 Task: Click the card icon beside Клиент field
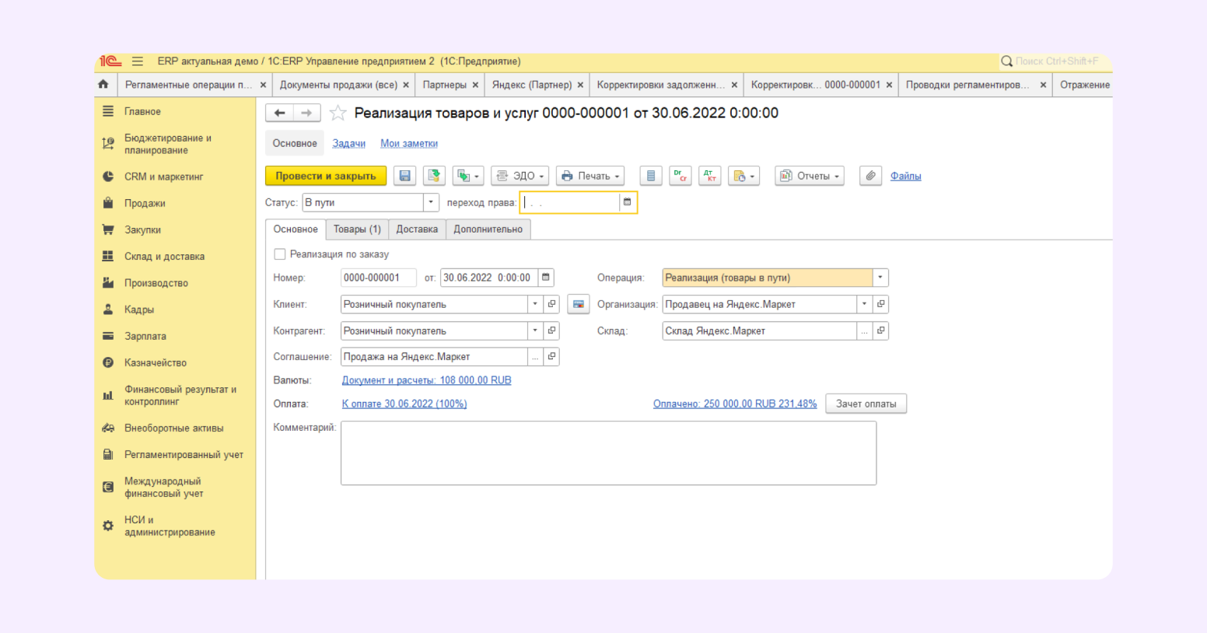click(579, 304)
